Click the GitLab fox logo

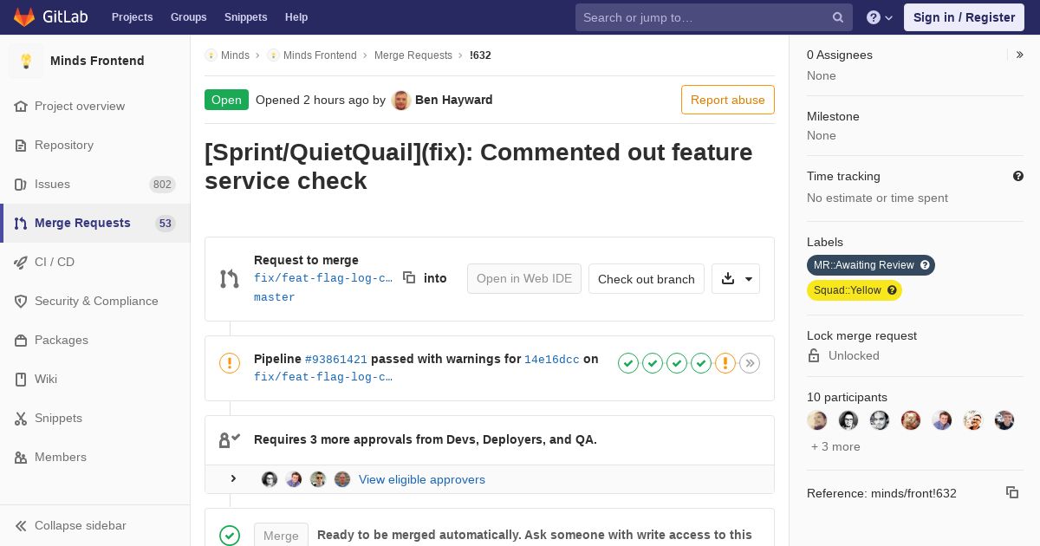[24, 17]
